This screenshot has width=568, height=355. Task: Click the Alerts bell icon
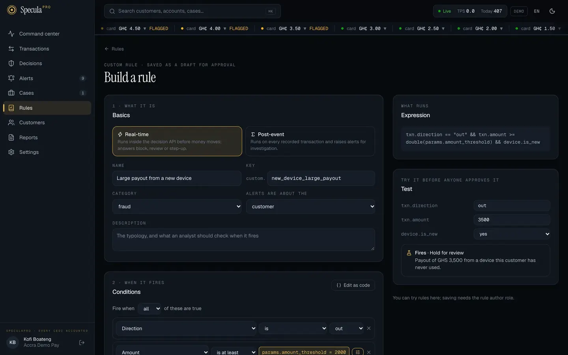[11, 78]
